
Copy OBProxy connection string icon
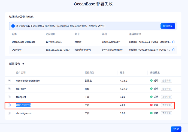[x=173, y=50]
